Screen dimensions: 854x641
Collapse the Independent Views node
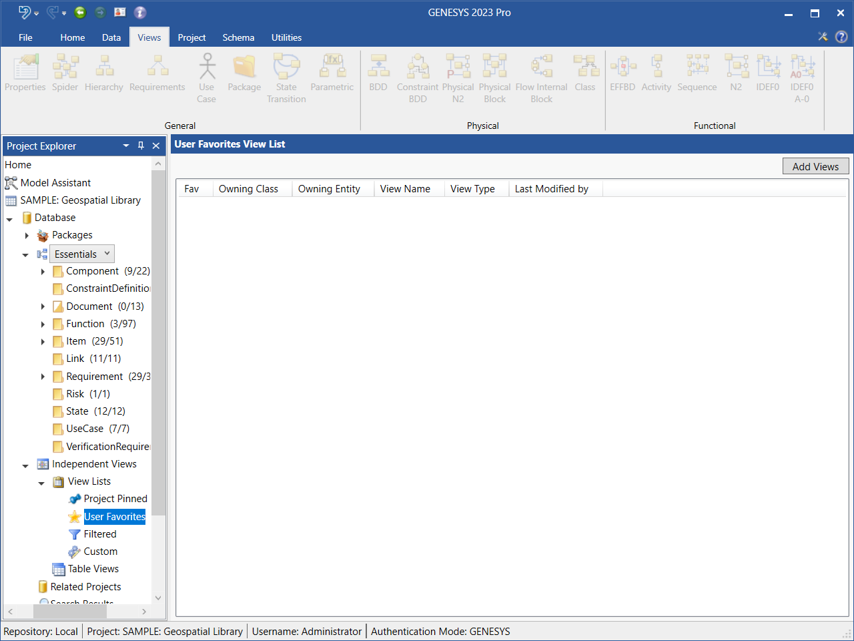tap(25, 465)
